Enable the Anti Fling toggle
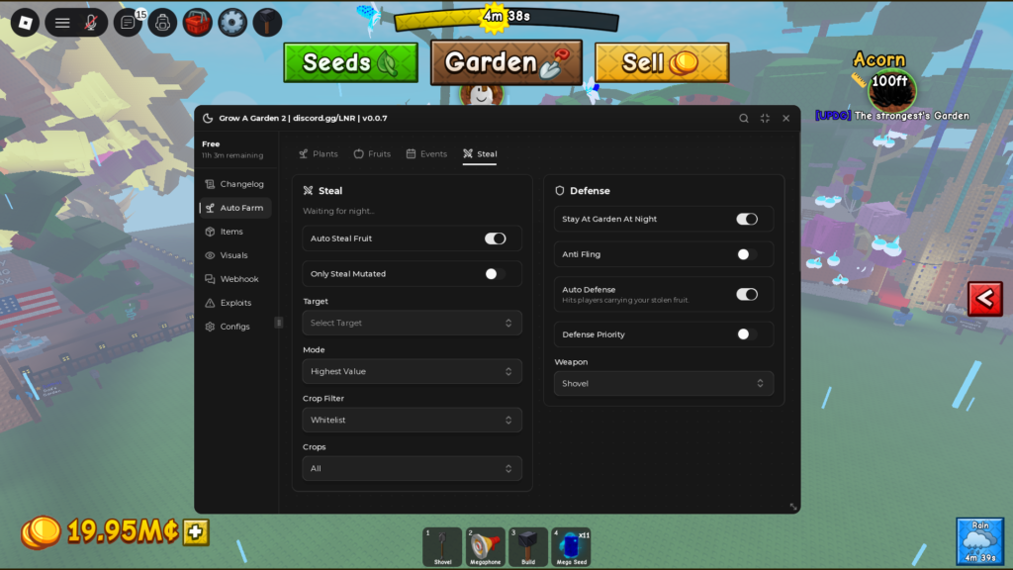Image resolution: width=1013 pixels, height=570 pixels. tap(747, 254)
